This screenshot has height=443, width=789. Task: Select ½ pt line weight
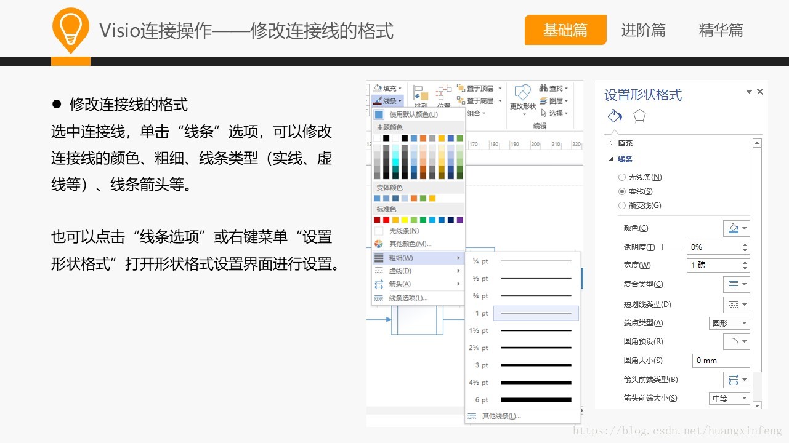click(x=522, y=279)
